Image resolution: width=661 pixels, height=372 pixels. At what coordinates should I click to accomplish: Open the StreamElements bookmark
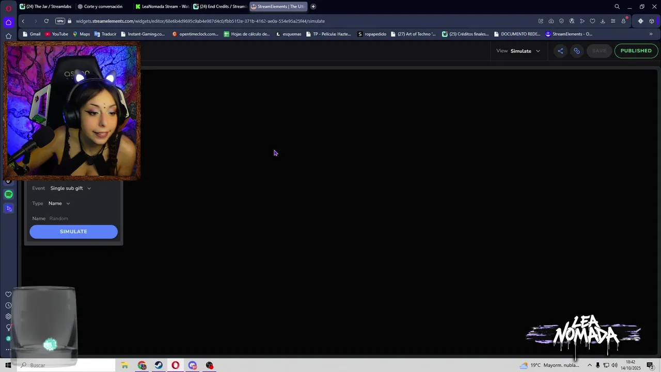pyautogui.click(x=569, y=34)
